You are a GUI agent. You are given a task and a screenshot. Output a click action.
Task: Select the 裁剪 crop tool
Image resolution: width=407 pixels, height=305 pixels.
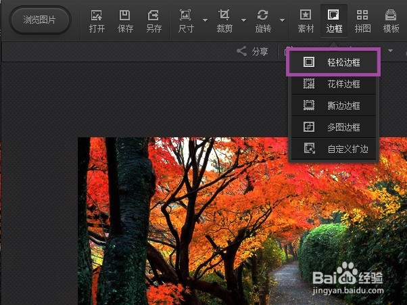tap(224, 21)
